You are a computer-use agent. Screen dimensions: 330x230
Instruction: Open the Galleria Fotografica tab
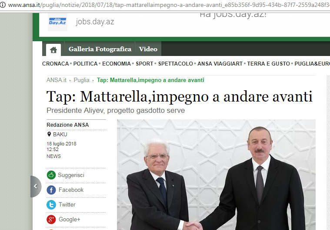[100, 49]
